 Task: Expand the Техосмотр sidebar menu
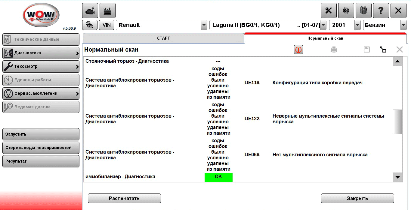pos(41,67)
